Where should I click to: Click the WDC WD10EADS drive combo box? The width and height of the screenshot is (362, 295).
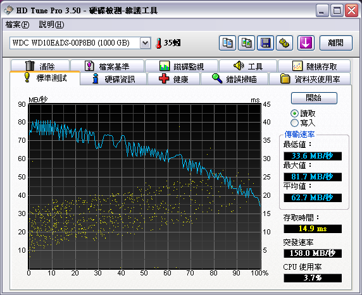coord(80,43)
